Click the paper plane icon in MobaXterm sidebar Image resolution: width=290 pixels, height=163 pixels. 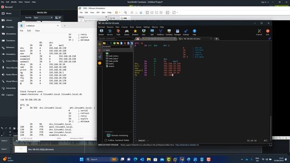[x=100, y=57]
